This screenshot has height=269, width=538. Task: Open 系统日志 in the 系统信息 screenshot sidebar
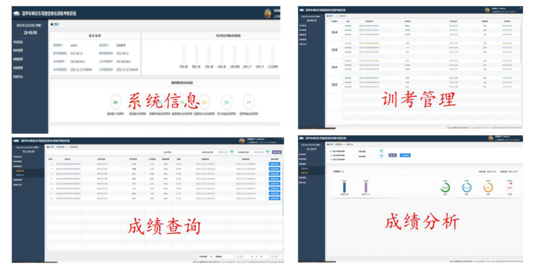(x=18, y=77)
